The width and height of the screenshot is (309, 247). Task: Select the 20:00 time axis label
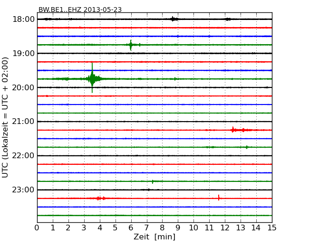[23, 87]
